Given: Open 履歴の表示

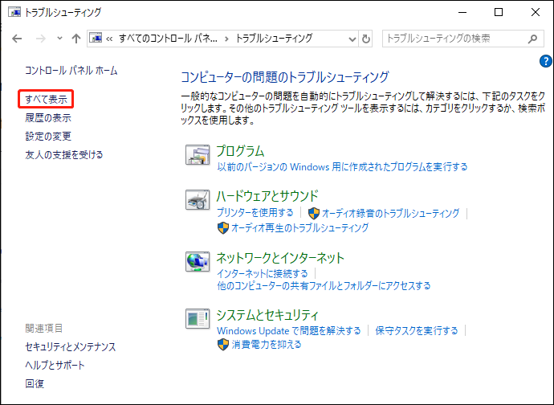Looking at the screenshot, I should click(48, 118).
